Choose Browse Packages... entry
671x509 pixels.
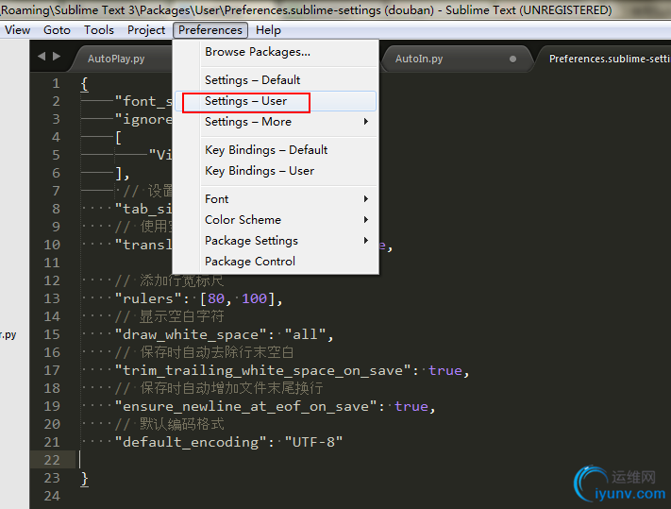pyautogui.click(x=276, y=52)
